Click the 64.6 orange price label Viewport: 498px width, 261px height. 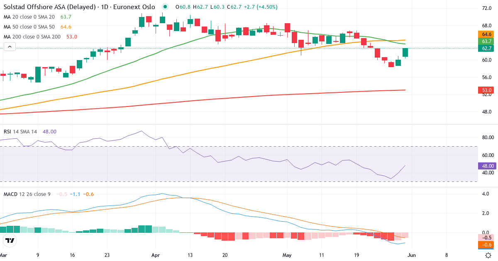click(487, 34)
